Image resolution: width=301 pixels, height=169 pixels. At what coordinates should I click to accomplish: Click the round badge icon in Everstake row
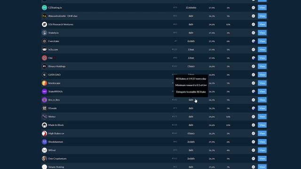(253, 41)
